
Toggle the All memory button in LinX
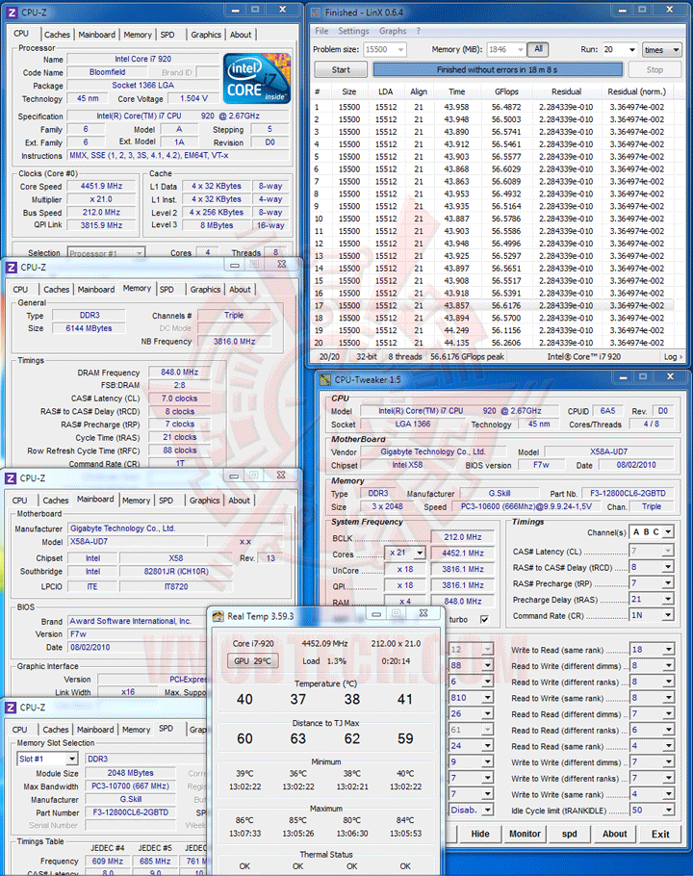tap(538, 49)
